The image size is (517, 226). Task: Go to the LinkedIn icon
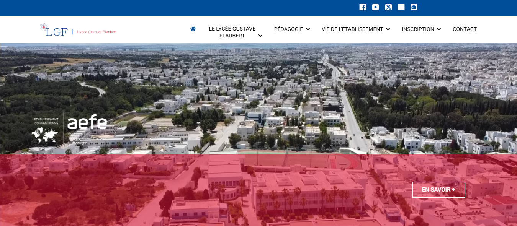coord(401,7)
